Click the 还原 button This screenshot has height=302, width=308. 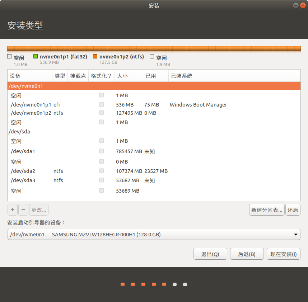point(293,210)
